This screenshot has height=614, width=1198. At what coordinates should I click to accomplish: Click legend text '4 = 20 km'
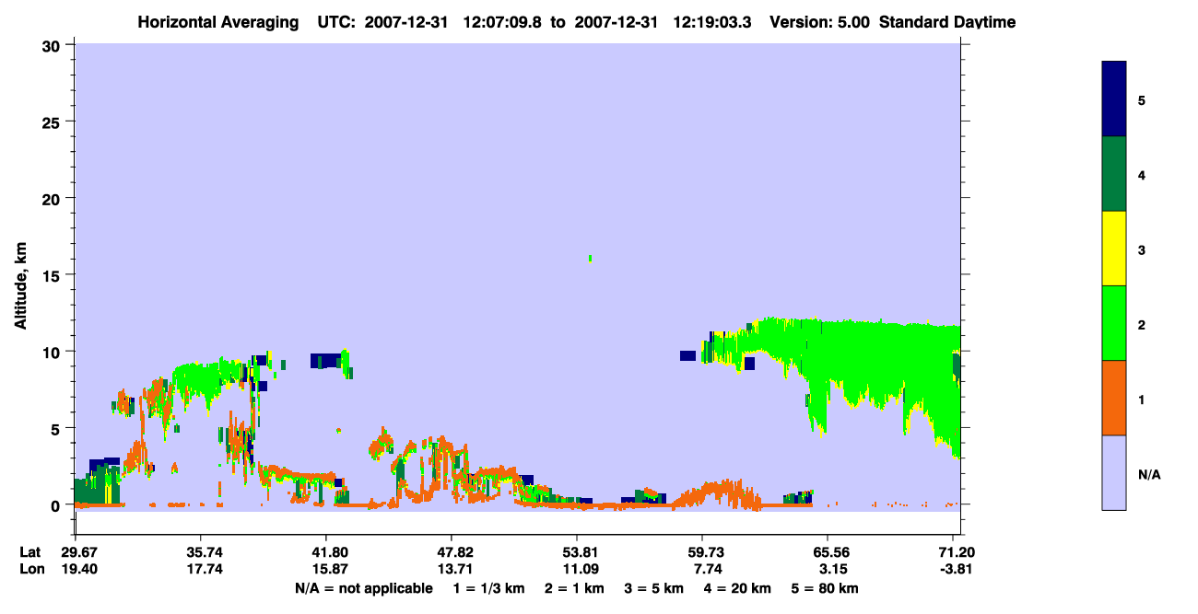739,588
